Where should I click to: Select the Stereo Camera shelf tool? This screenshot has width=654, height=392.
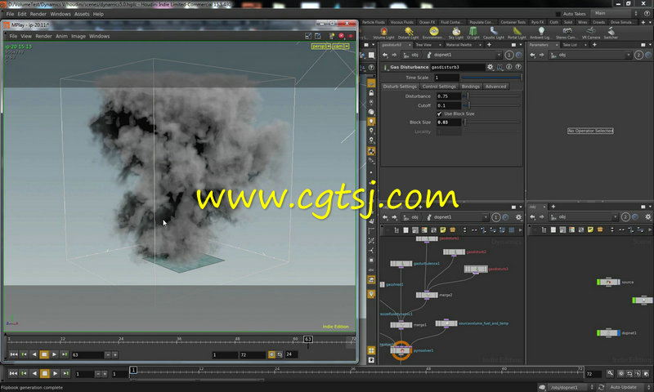point(567,33)
